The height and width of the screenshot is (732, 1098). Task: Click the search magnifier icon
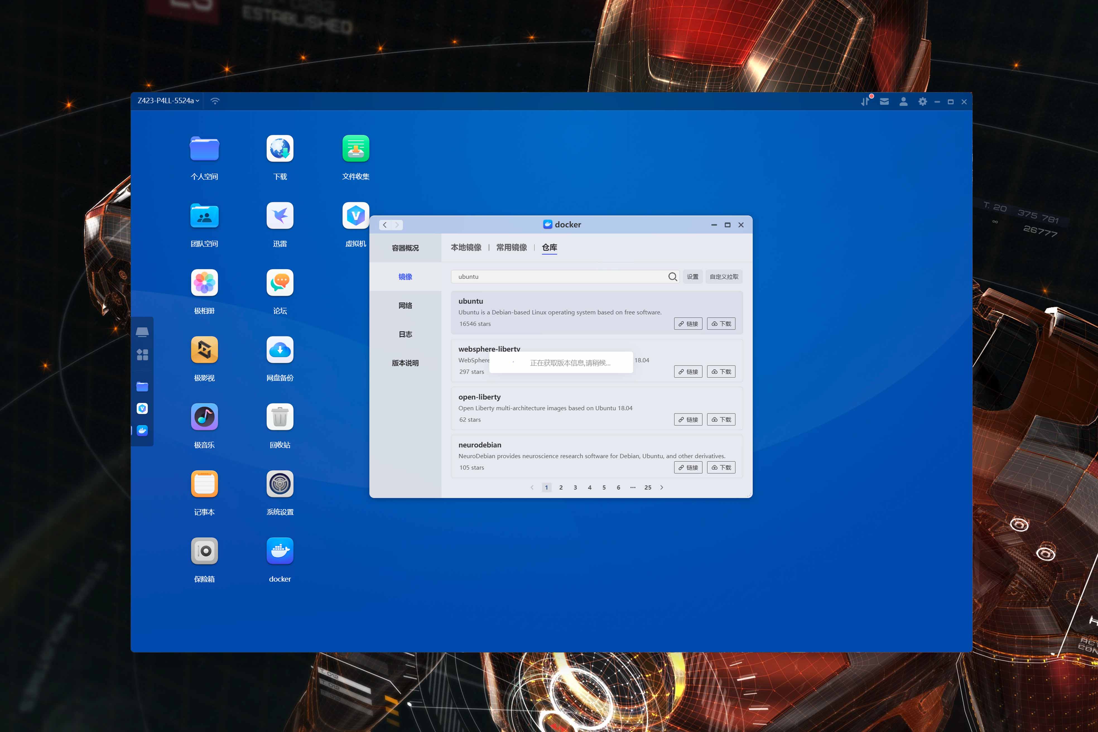pyautogui.click(x=672, y=277)
